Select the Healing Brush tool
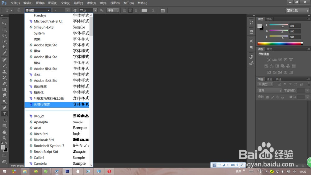 pyautogui.click(x=4, y=59)
